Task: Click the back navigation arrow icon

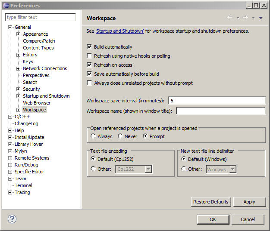Action: click(x=229, y=18)
